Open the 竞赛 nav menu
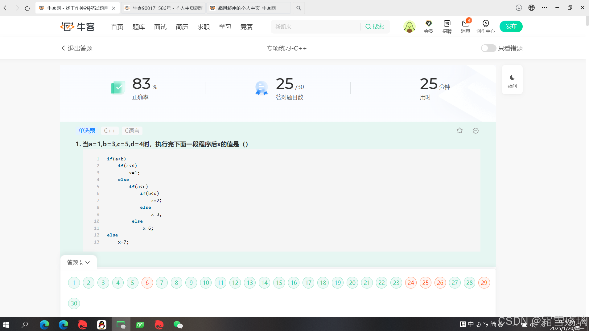 [247, 27]
